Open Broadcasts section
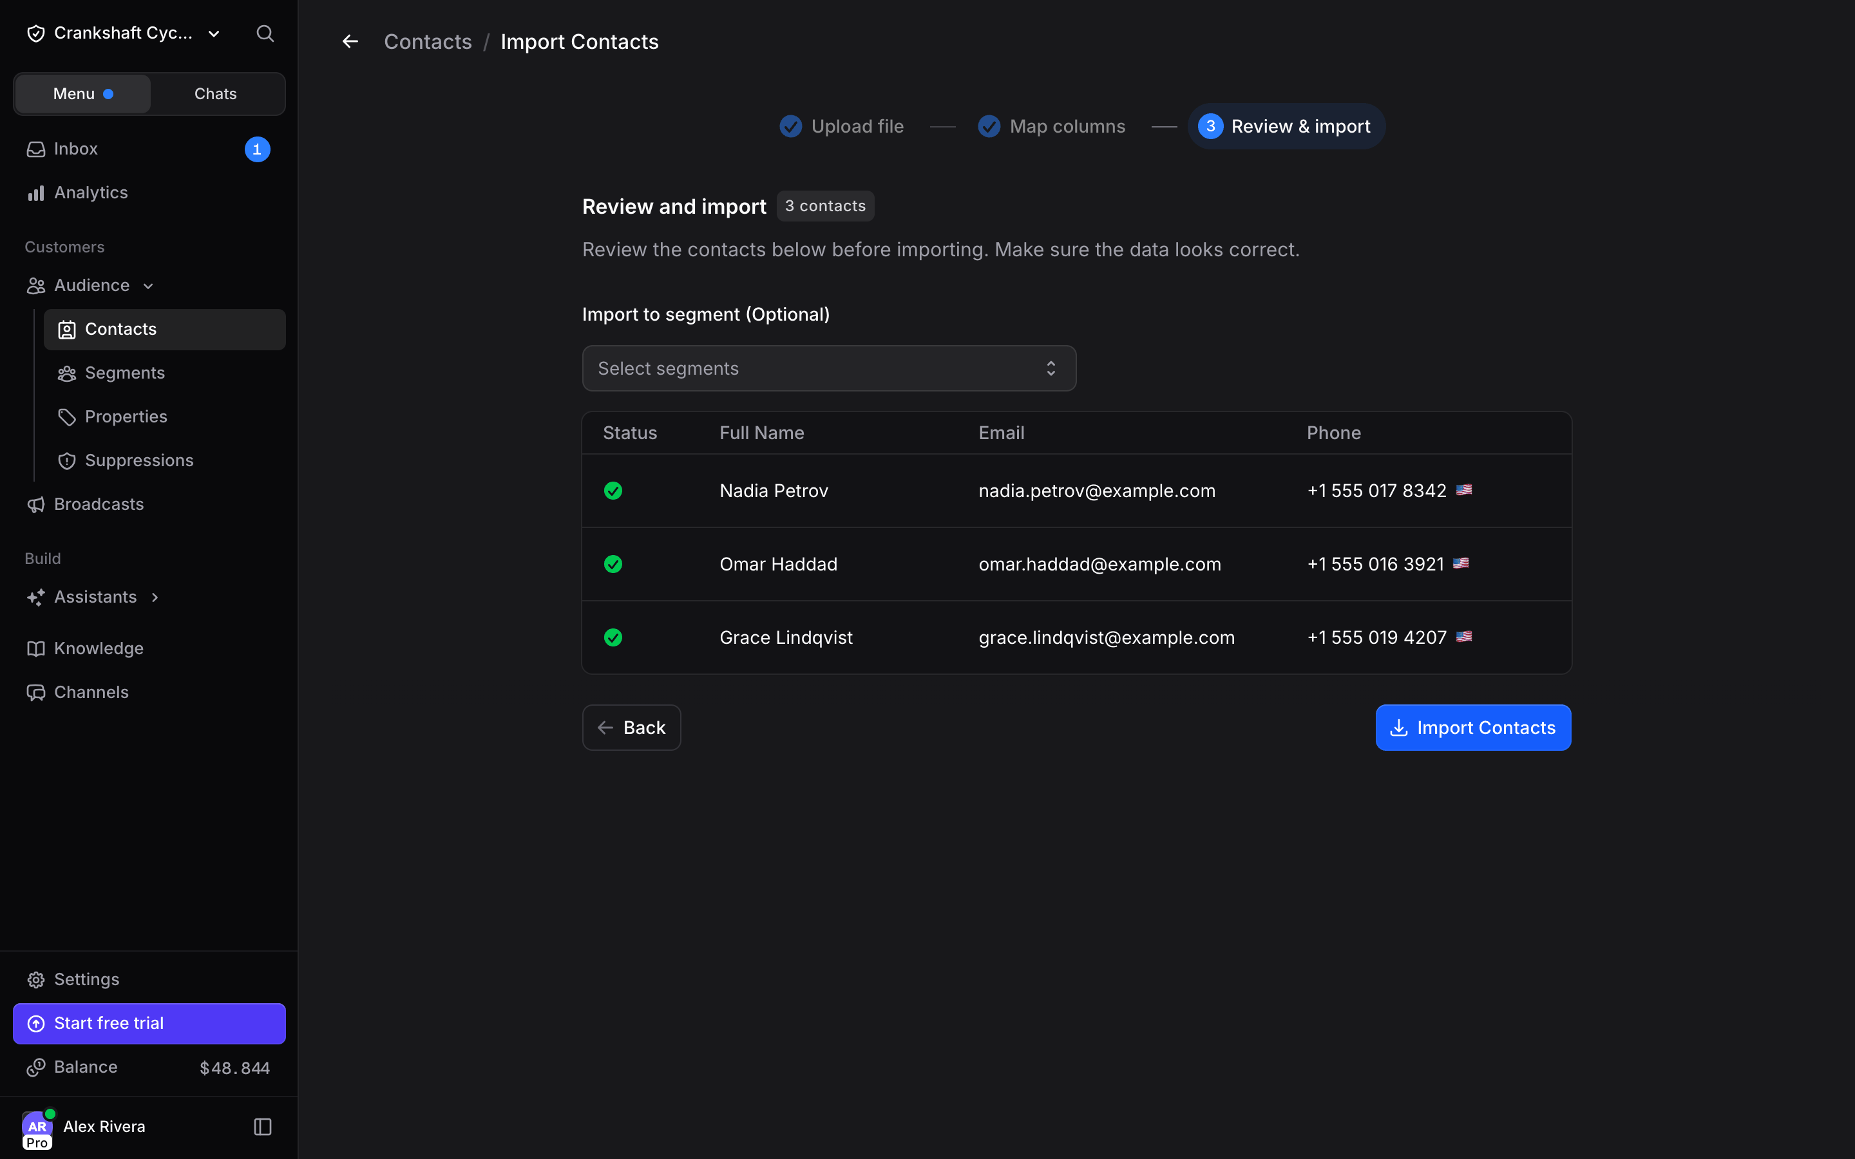Screen dimensions: 1855x1159 tap(149, 504)
